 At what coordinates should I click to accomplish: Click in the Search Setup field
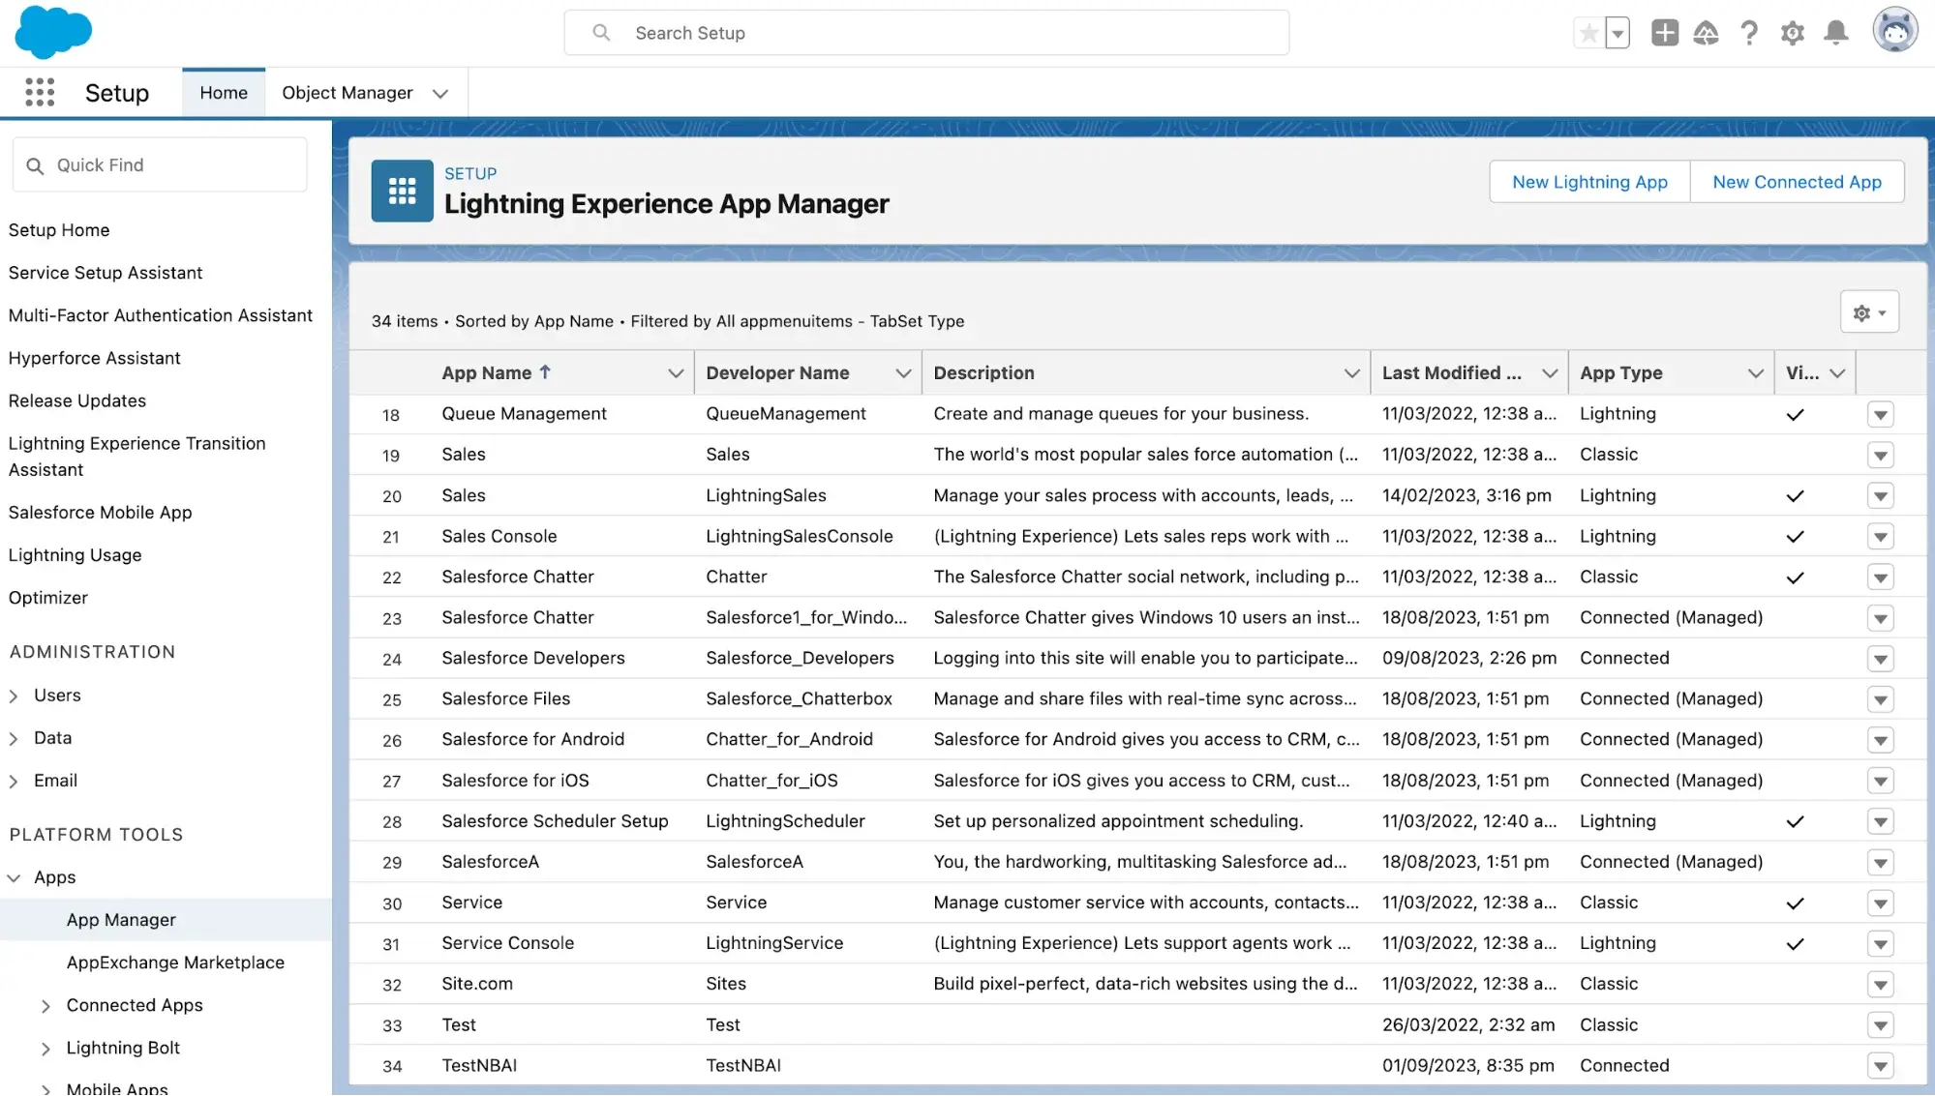pyautogui.click(x=926, y=33)
